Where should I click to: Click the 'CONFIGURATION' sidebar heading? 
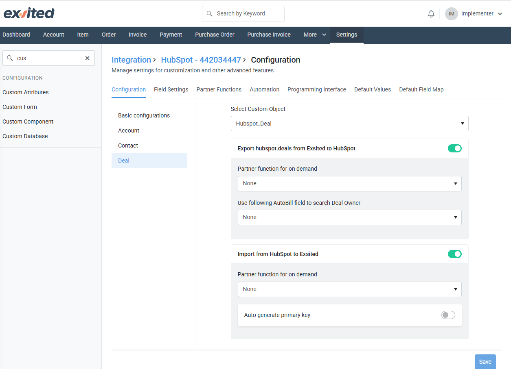click(x=22, y=78)
